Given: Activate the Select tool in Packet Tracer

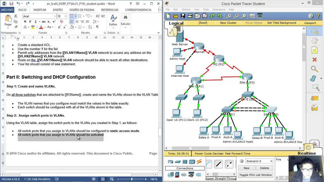Looking at the screenshot, I should point(315,31).
